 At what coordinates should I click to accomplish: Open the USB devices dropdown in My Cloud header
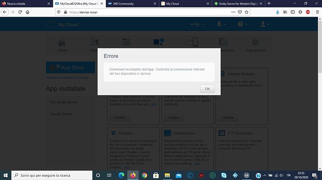[197, 24]
